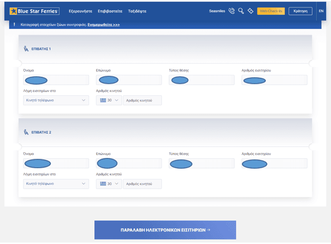Click the Greek flag icon for passenger 1
The height and width of the screenshot is (244, 331).
(x=103, y=100)
